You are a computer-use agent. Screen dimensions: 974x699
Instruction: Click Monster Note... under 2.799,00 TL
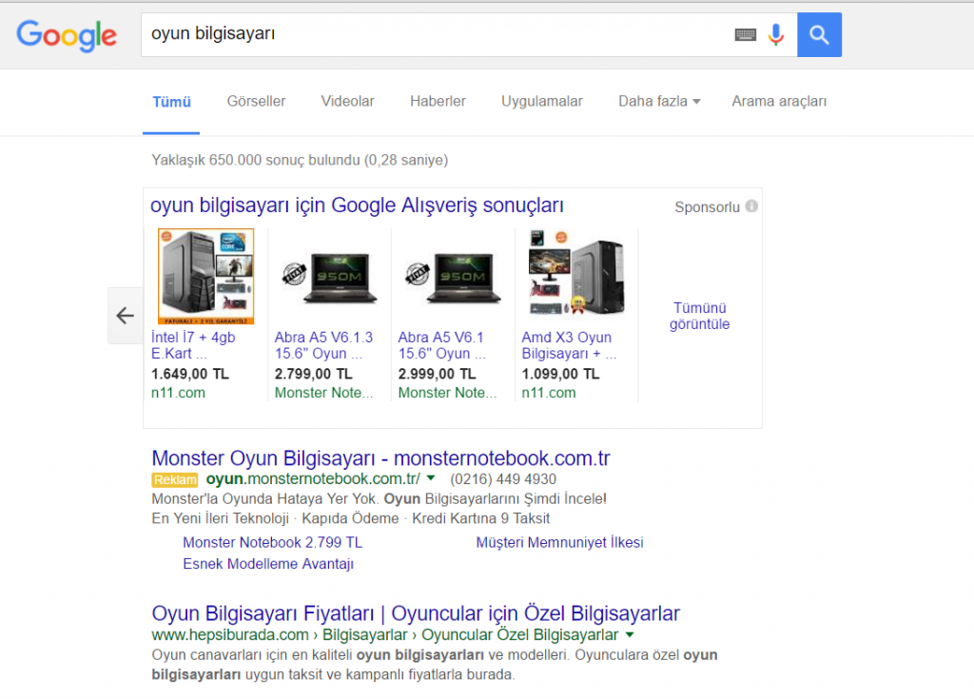click(323, 393)
